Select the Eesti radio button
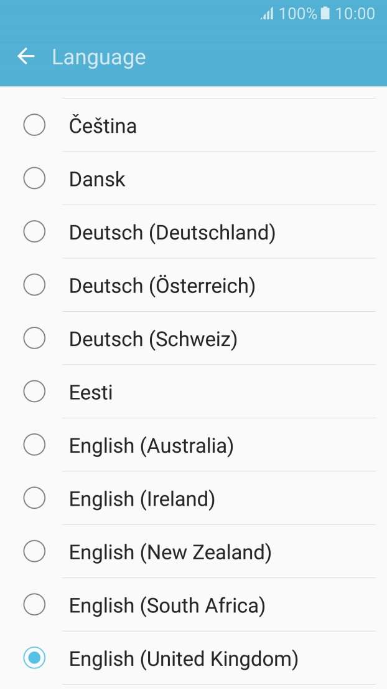 click(34, 391)
